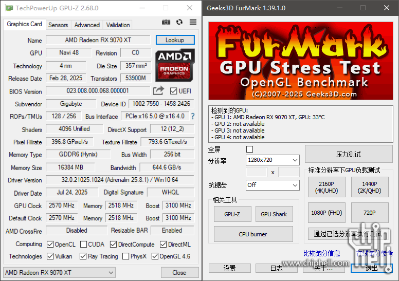The image size is (399, 281).
Task: Open the GPU selector dropdown in GPU-Z
Action: tap(59, 273)
